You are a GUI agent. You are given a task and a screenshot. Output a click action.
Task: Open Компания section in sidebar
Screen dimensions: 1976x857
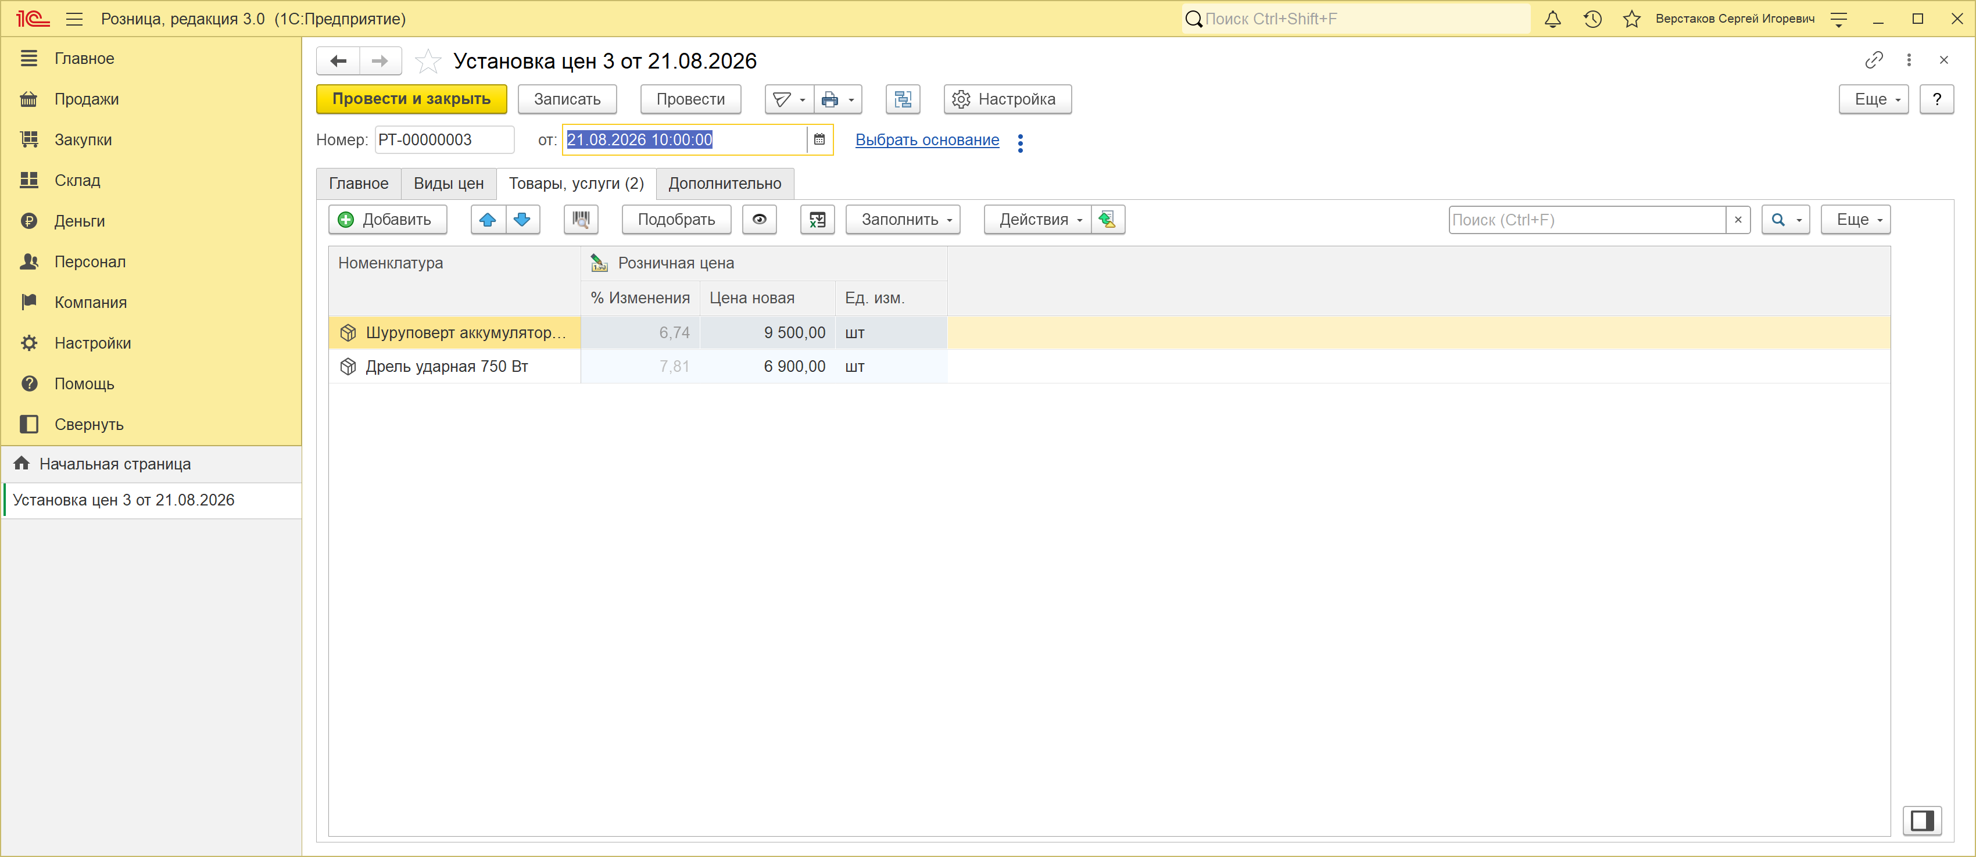pyautogui.click(x=151, y=302)
